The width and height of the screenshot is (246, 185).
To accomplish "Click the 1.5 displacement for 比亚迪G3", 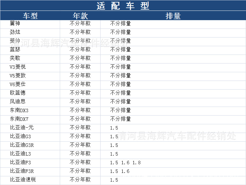I will tap(114, 137).
